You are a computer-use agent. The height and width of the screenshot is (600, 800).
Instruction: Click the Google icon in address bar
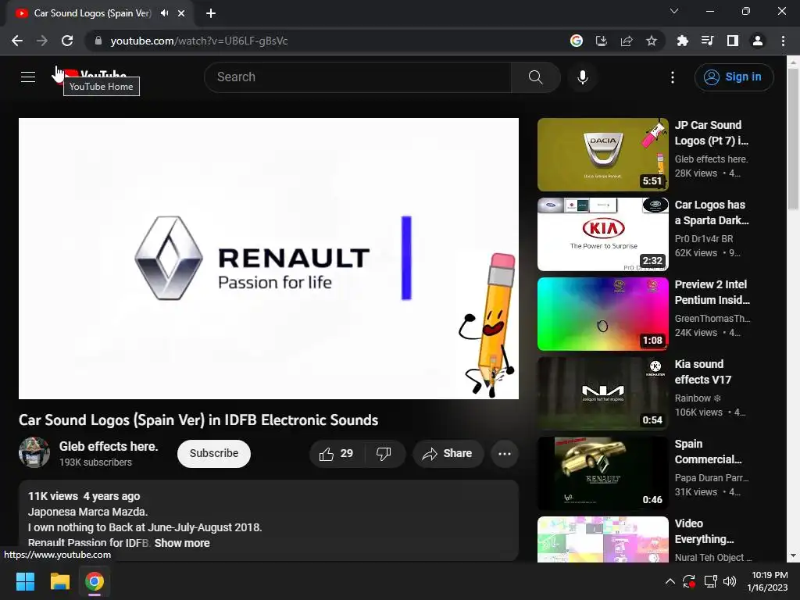(x=577, y=41)
